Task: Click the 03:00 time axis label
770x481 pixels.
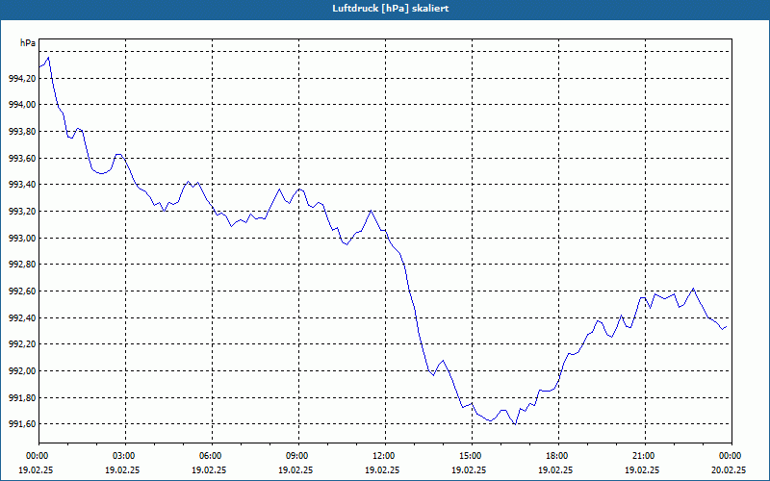Action: (x=126, y=456)
